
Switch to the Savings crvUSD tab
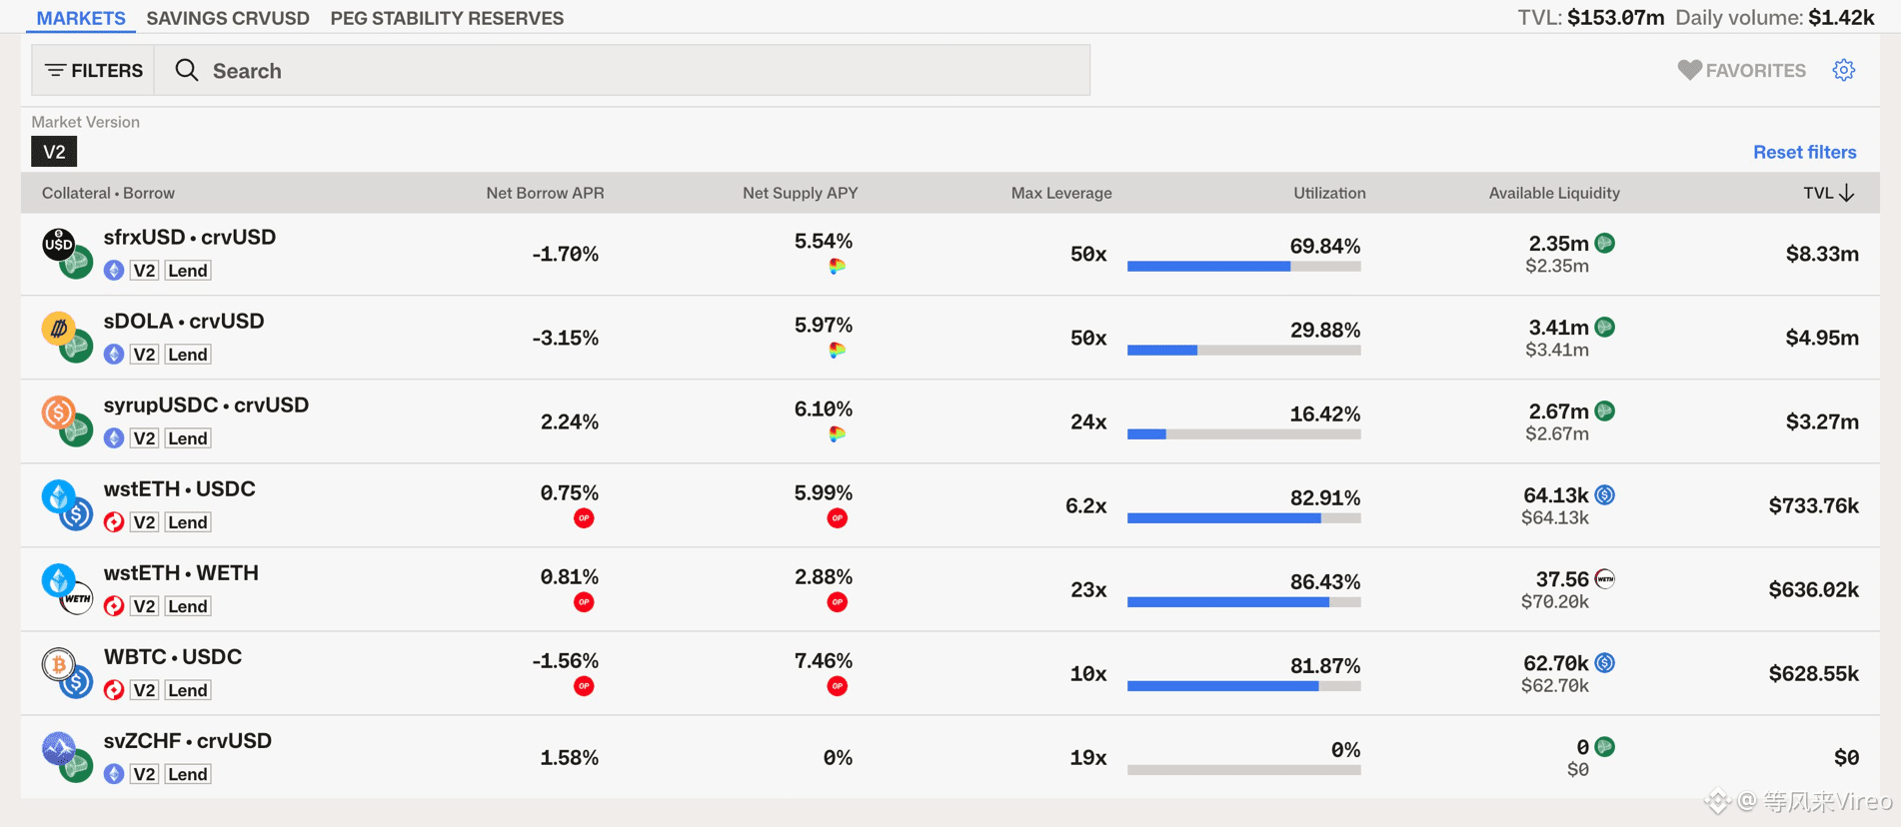[228, 18]
